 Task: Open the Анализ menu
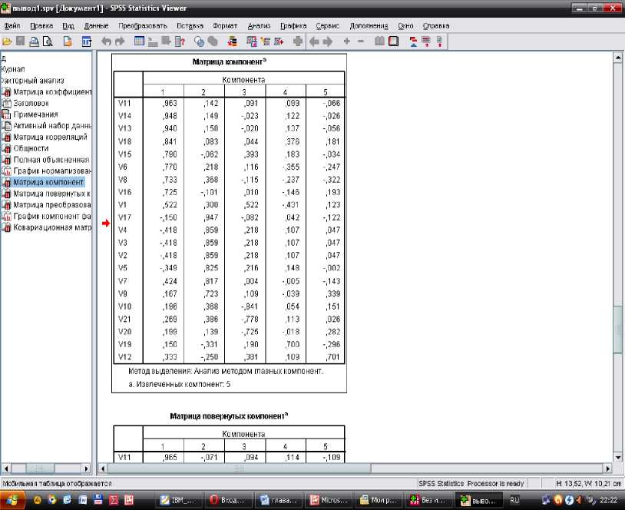coord(259,25)
